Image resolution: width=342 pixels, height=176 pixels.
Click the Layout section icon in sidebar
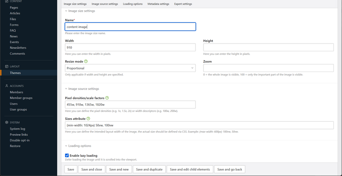(7, 67)
